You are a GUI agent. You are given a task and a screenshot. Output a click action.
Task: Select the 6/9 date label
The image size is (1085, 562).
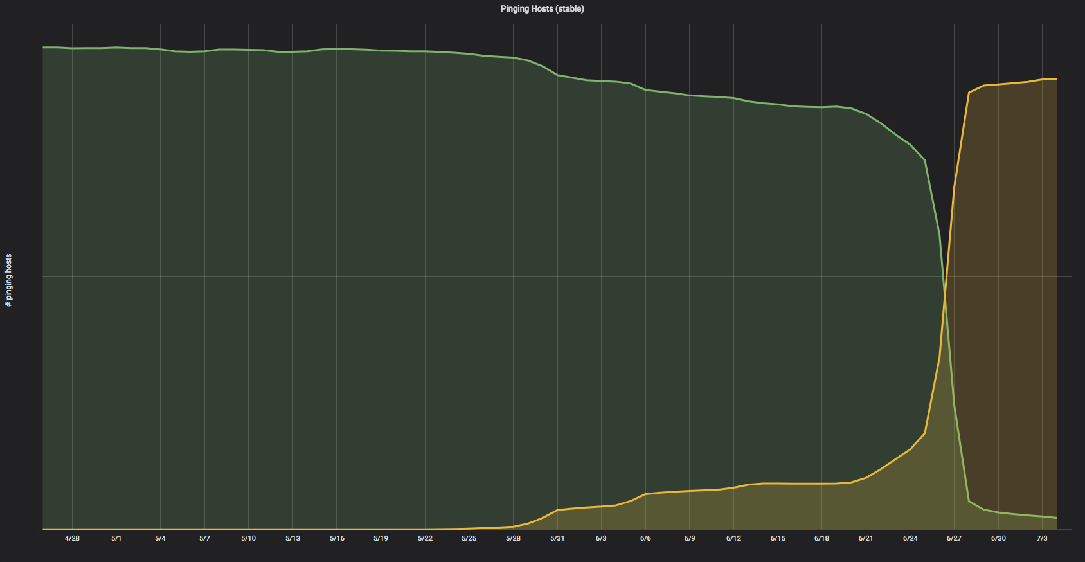(x=690, y=538)
